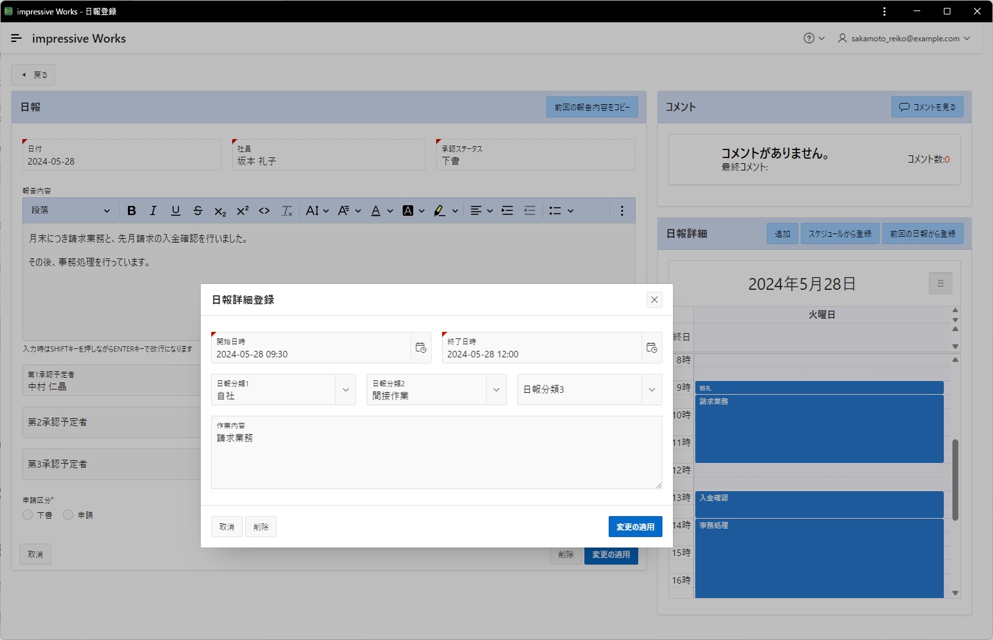Open the font color picker
993x640 pixels.
point(382,210)
